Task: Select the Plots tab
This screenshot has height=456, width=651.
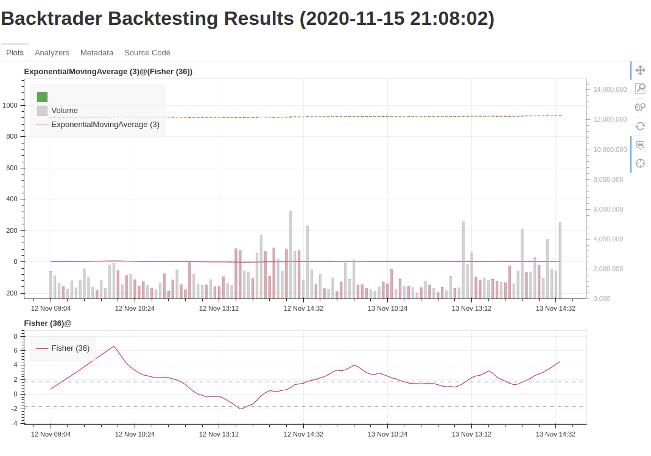Action: [14, 53]
